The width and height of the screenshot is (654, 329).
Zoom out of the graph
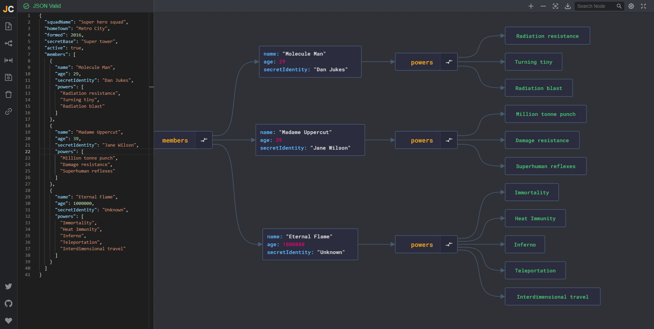tap(543, 6)
